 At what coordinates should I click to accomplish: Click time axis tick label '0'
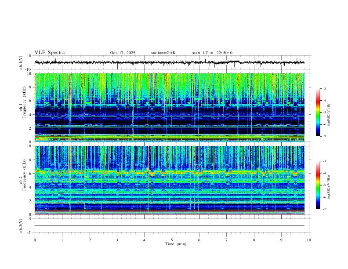[35, 240]
